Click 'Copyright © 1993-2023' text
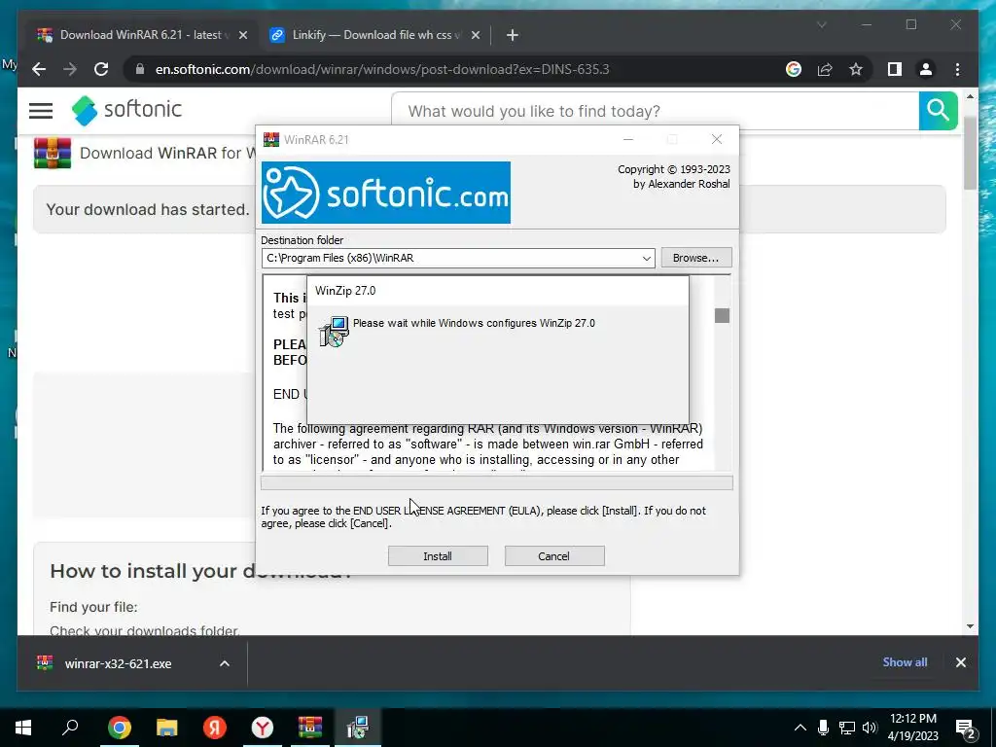The image size is (996, 747). (x=674, y=169)
